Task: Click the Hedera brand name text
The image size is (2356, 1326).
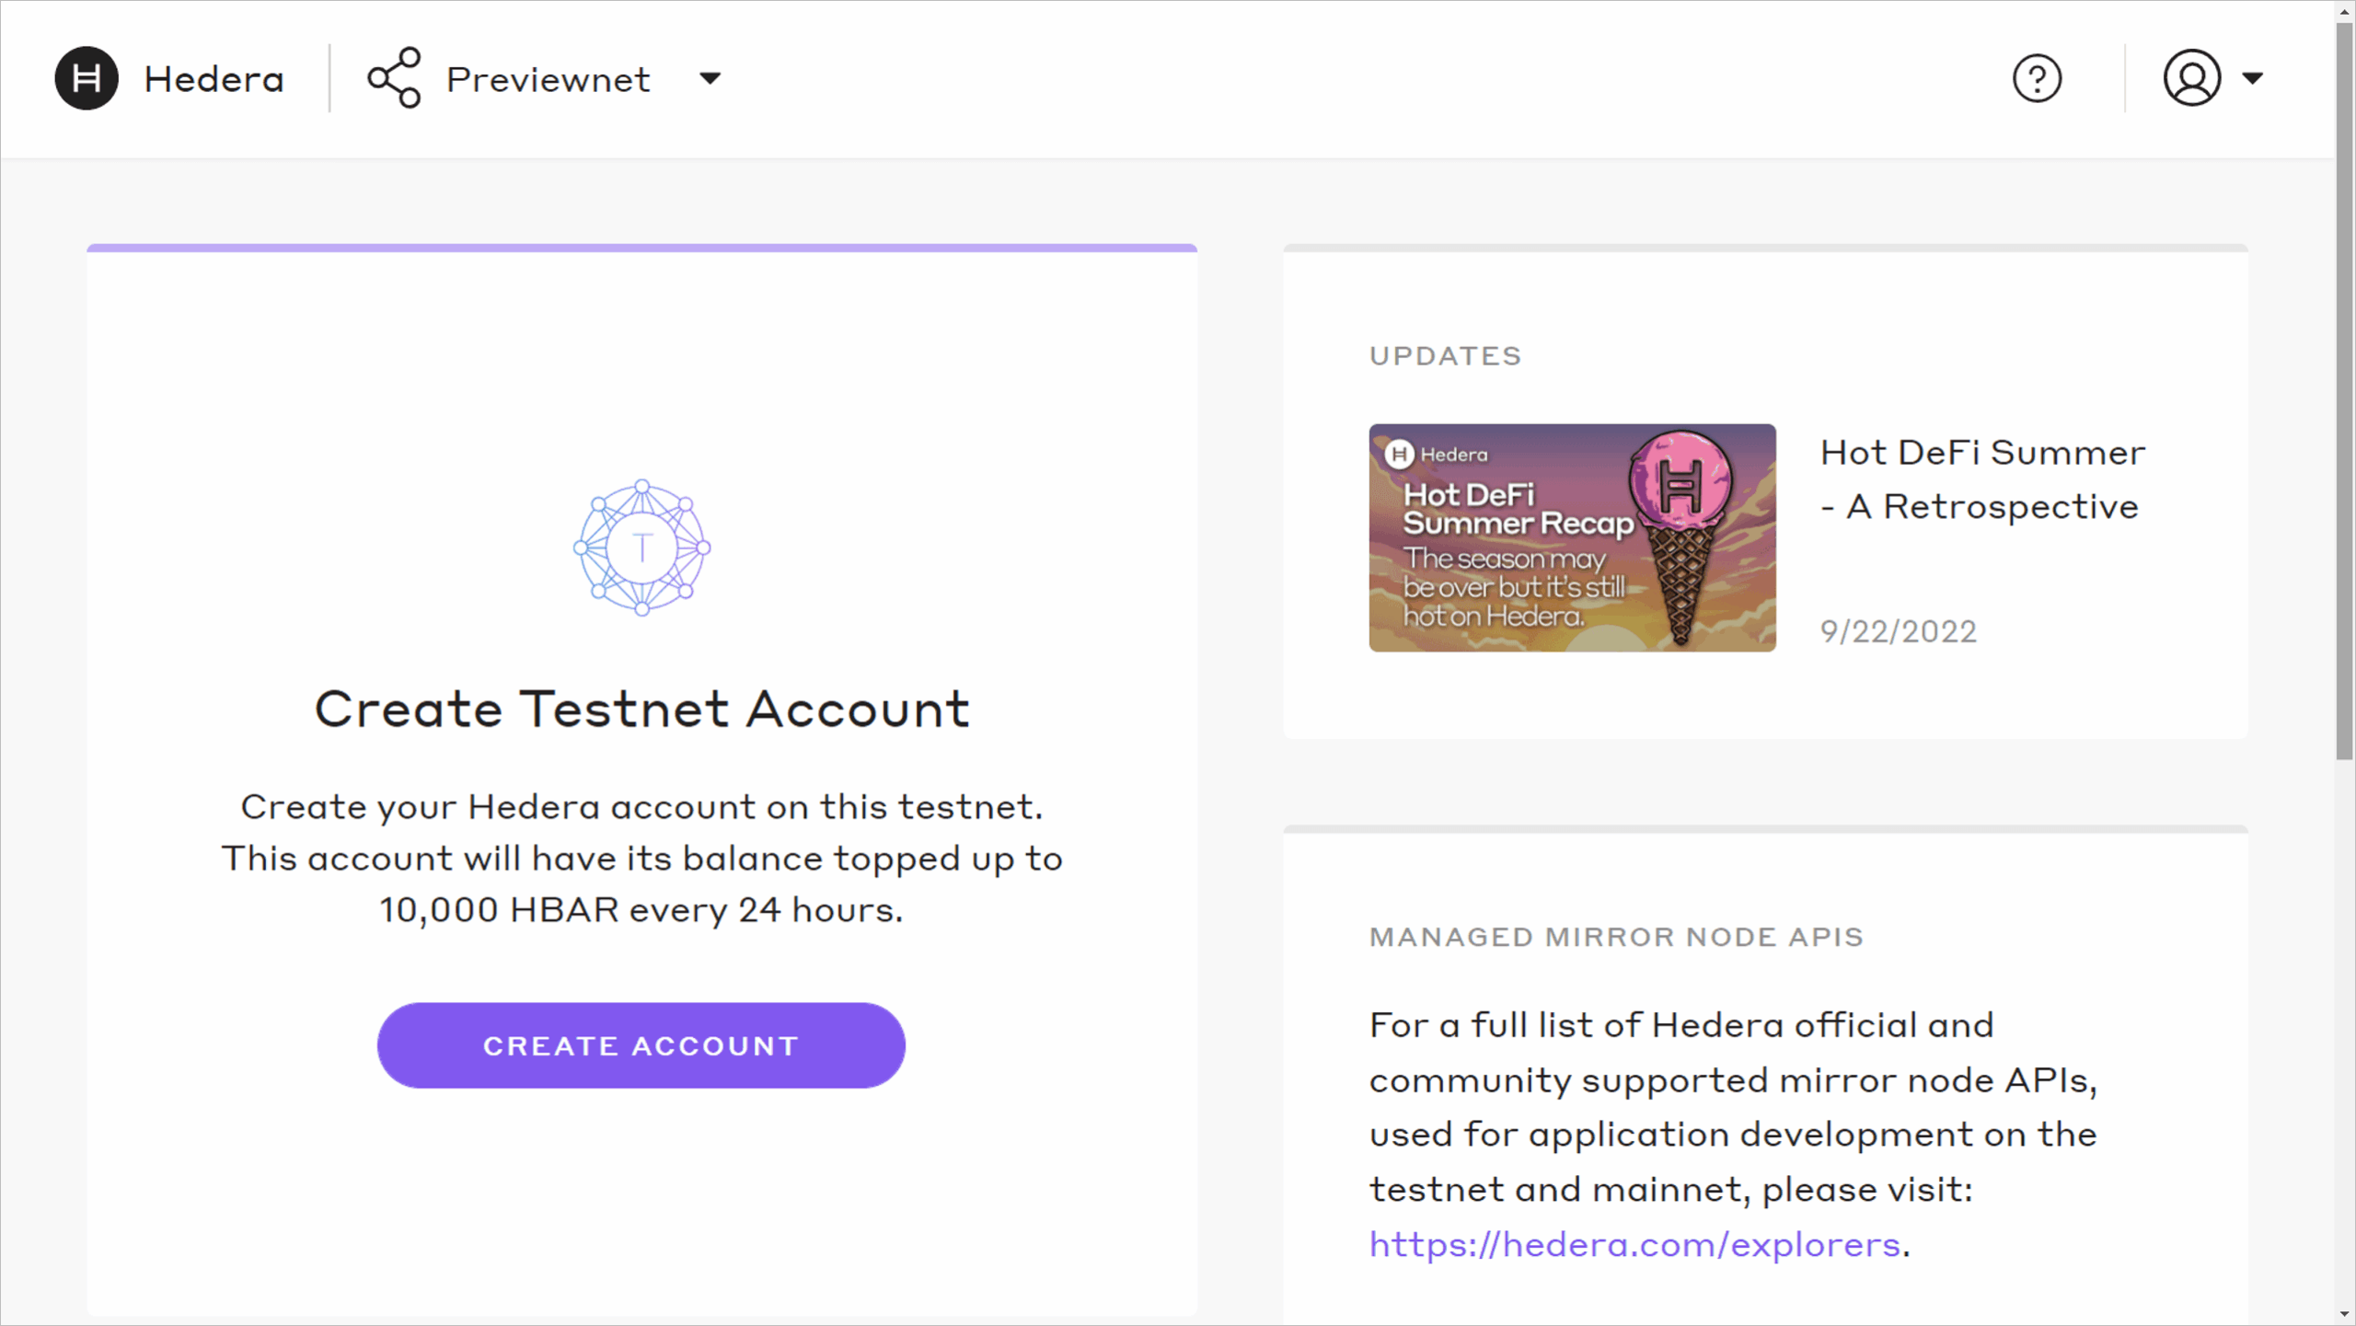Action: [x=214, y=79]
